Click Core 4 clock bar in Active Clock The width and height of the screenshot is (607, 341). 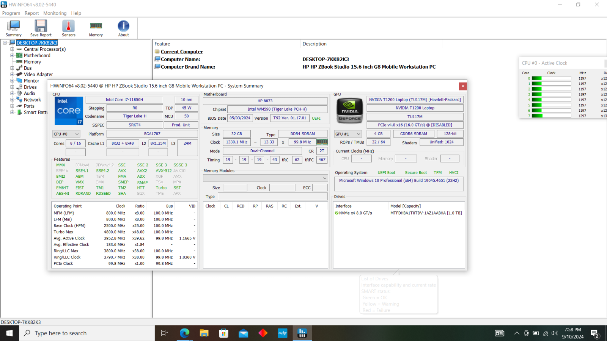pyautogui.click(x=551, y=100)
